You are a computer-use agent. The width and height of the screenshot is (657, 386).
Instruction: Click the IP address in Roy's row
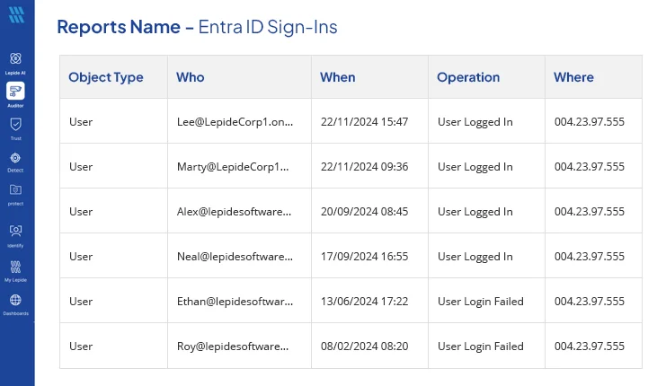pos(590,347)
